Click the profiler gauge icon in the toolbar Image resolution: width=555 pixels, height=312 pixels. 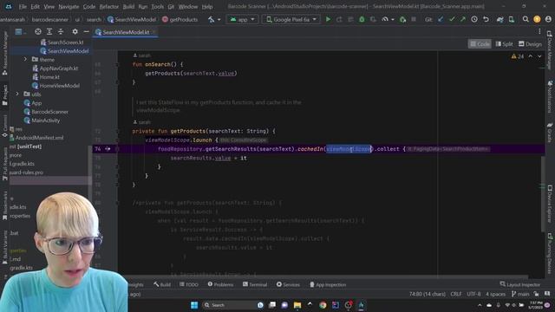tap(385, 19)
